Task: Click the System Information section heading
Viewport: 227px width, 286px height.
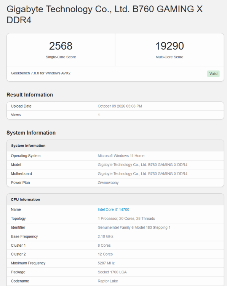Action: tap(31, 133)
